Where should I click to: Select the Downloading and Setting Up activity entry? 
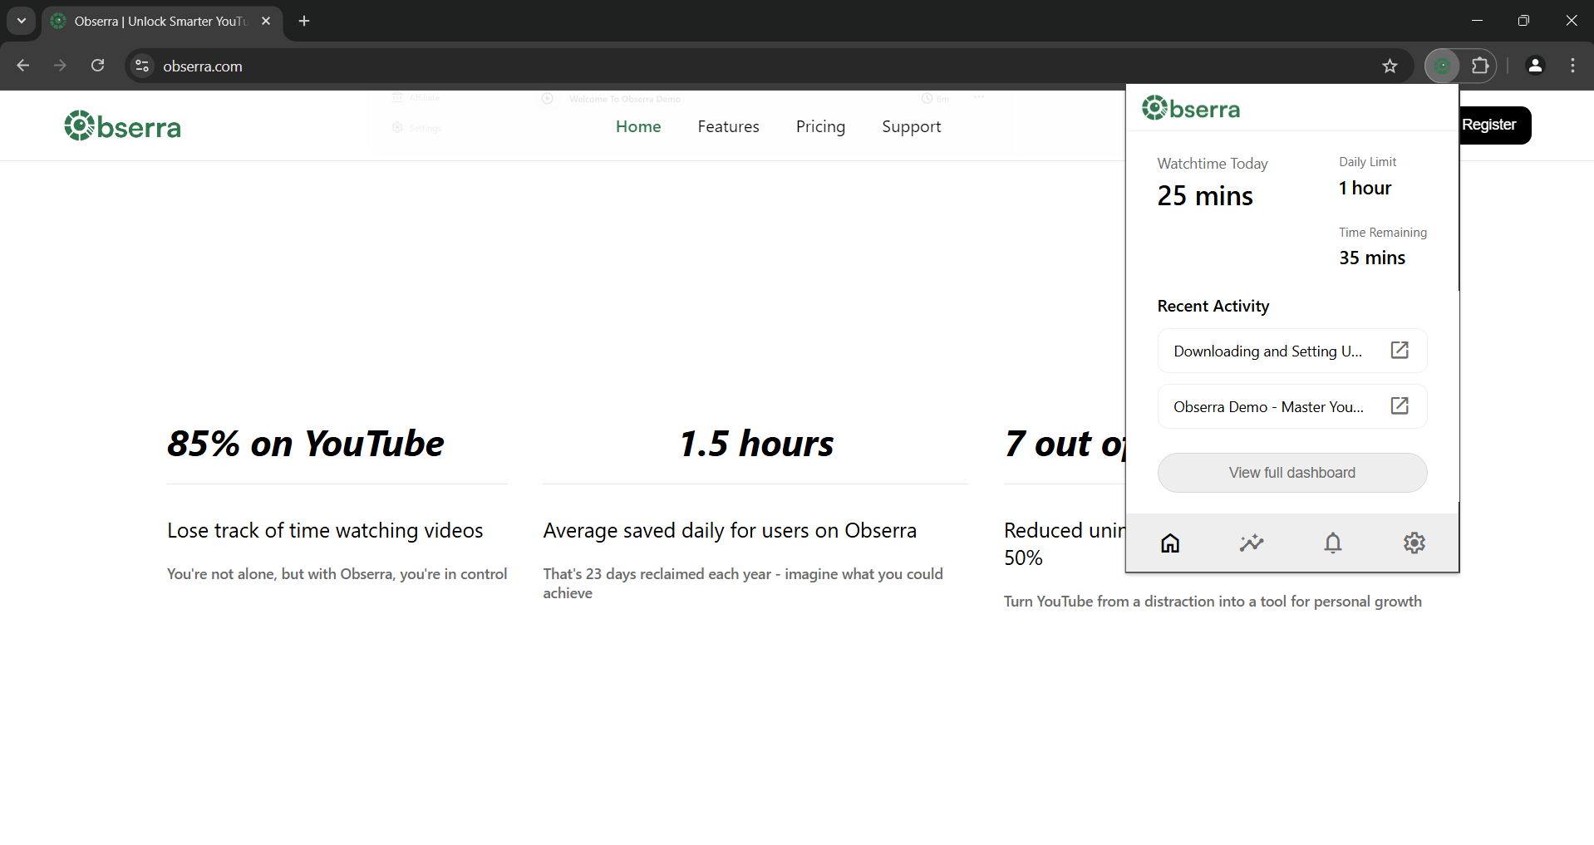click(x=1267, y=351)
